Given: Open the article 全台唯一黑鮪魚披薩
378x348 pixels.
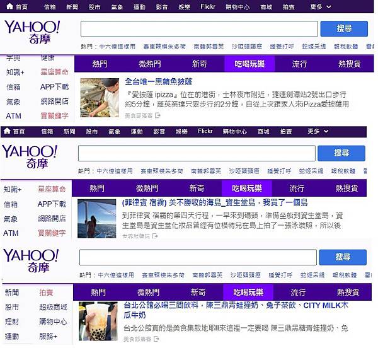Looking at the screenshot, I should (159, 82).
